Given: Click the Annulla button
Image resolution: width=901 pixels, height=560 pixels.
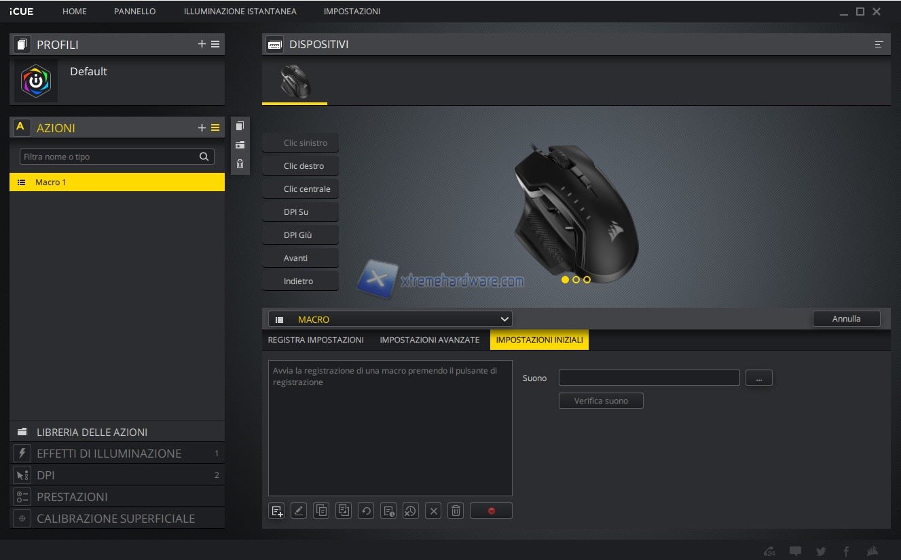Looking at the screenshot, I should point(846,319).
